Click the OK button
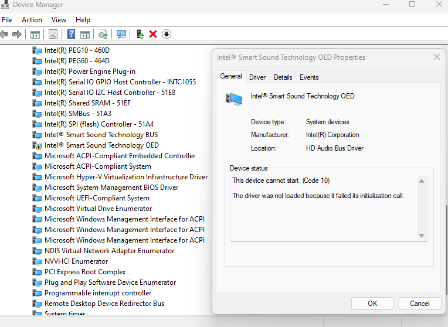 372,304
